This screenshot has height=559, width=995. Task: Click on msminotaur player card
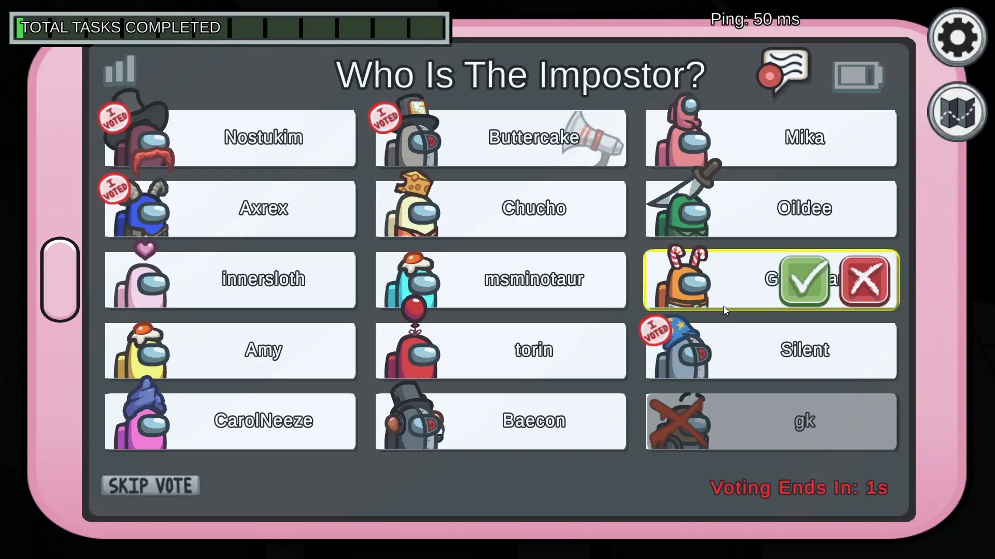click(502, 278)
